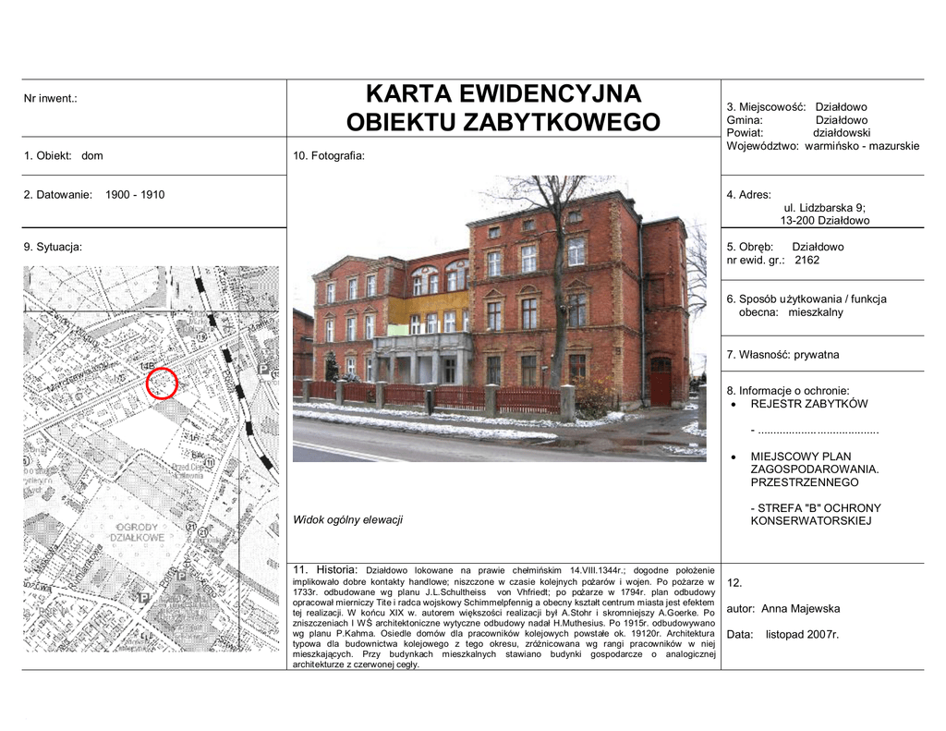Click the bullet before REJESTR ZABYTKÓW
946x731 pixels.
(734, 405)
